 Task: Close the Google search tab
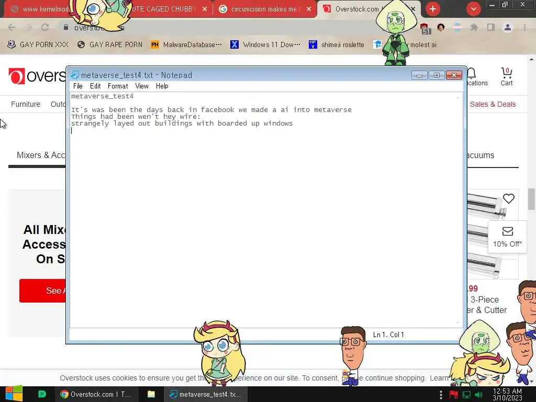(309, 9)
